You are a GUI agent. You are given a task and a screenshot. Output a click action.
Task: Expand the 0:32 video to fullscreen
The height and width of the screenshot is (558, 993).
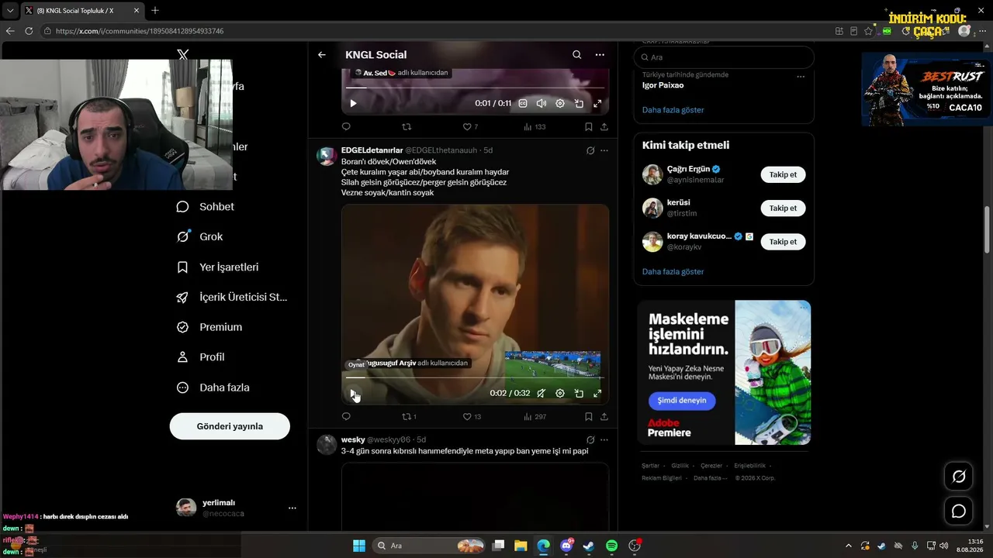point(597,393)
